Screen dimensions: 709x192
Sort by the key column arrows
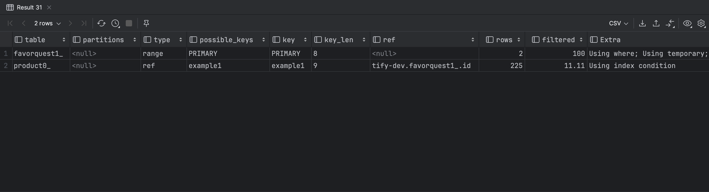305,40
